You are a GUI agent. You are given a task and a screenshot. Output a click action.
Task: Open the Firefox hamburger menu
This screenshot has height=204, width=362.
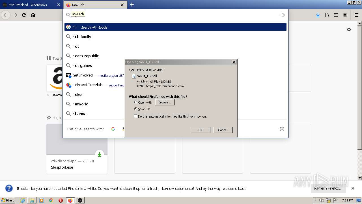click(357, 15)
